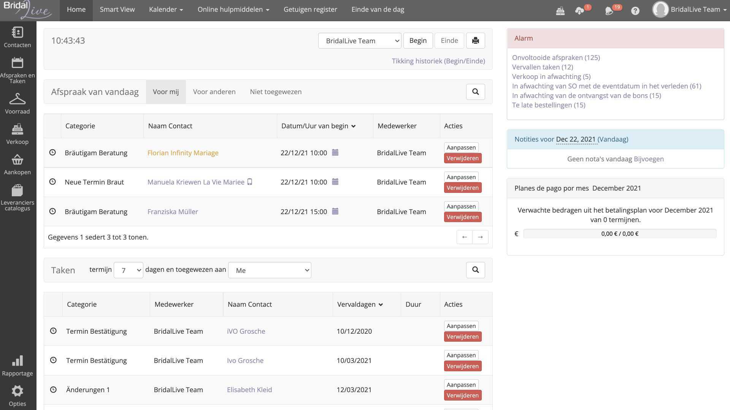Open Onvoltooide afspraken alarm link

point(556,58)
